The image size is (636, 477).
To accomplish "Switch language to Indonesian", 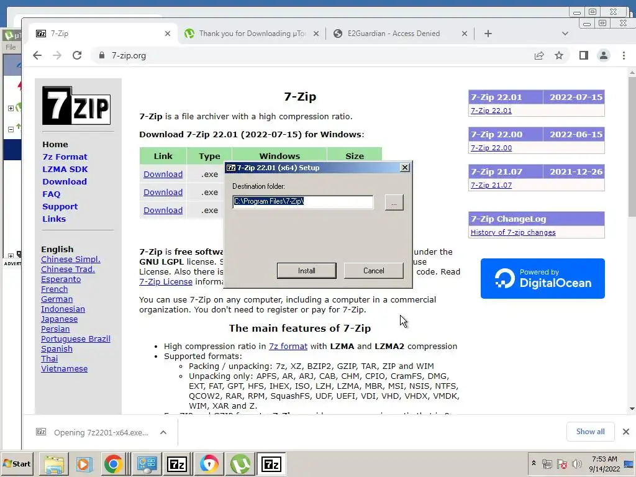I will coord(63,309).
